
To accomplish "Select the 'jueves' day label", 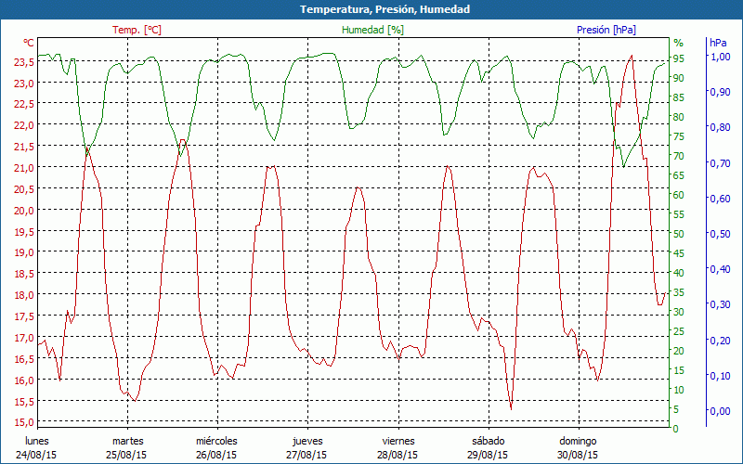I will coord(307,441).
